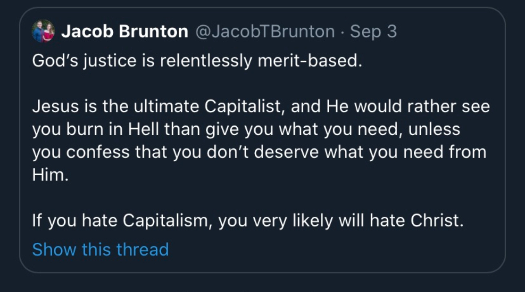This screenshot has height=292, width=525.
Task: Click the word "Christ" in the final line
Action: [436, 221]
